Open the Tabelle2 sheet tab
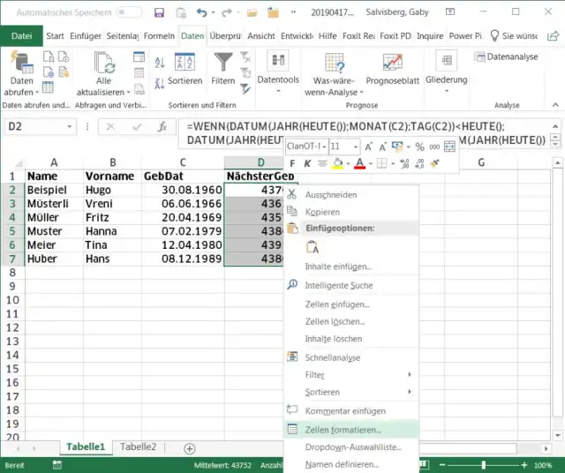This screenshot has width=565, height=473. (139, 447)
